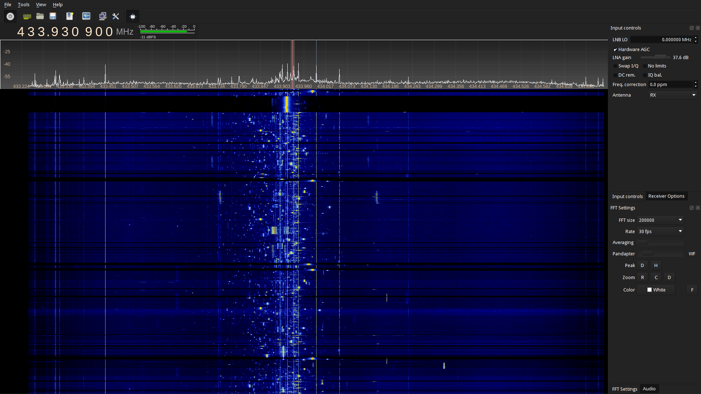The height and width of the screenshot is (394, 701).
Task: Switch to the Receiver Options tab
Action: (666, 196)
